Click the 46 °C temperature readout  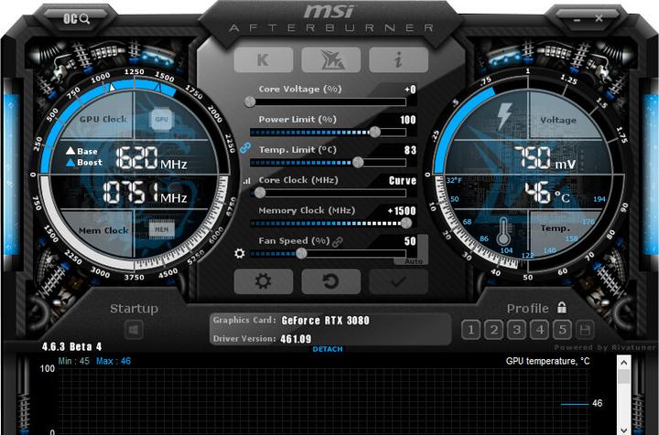click(x=546, y=193)
